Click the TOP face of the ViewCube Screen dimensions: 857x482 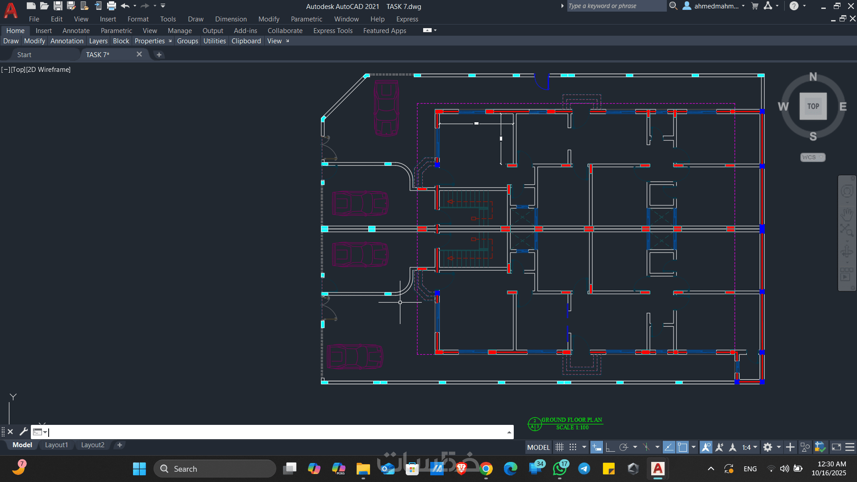coord(813,106)
